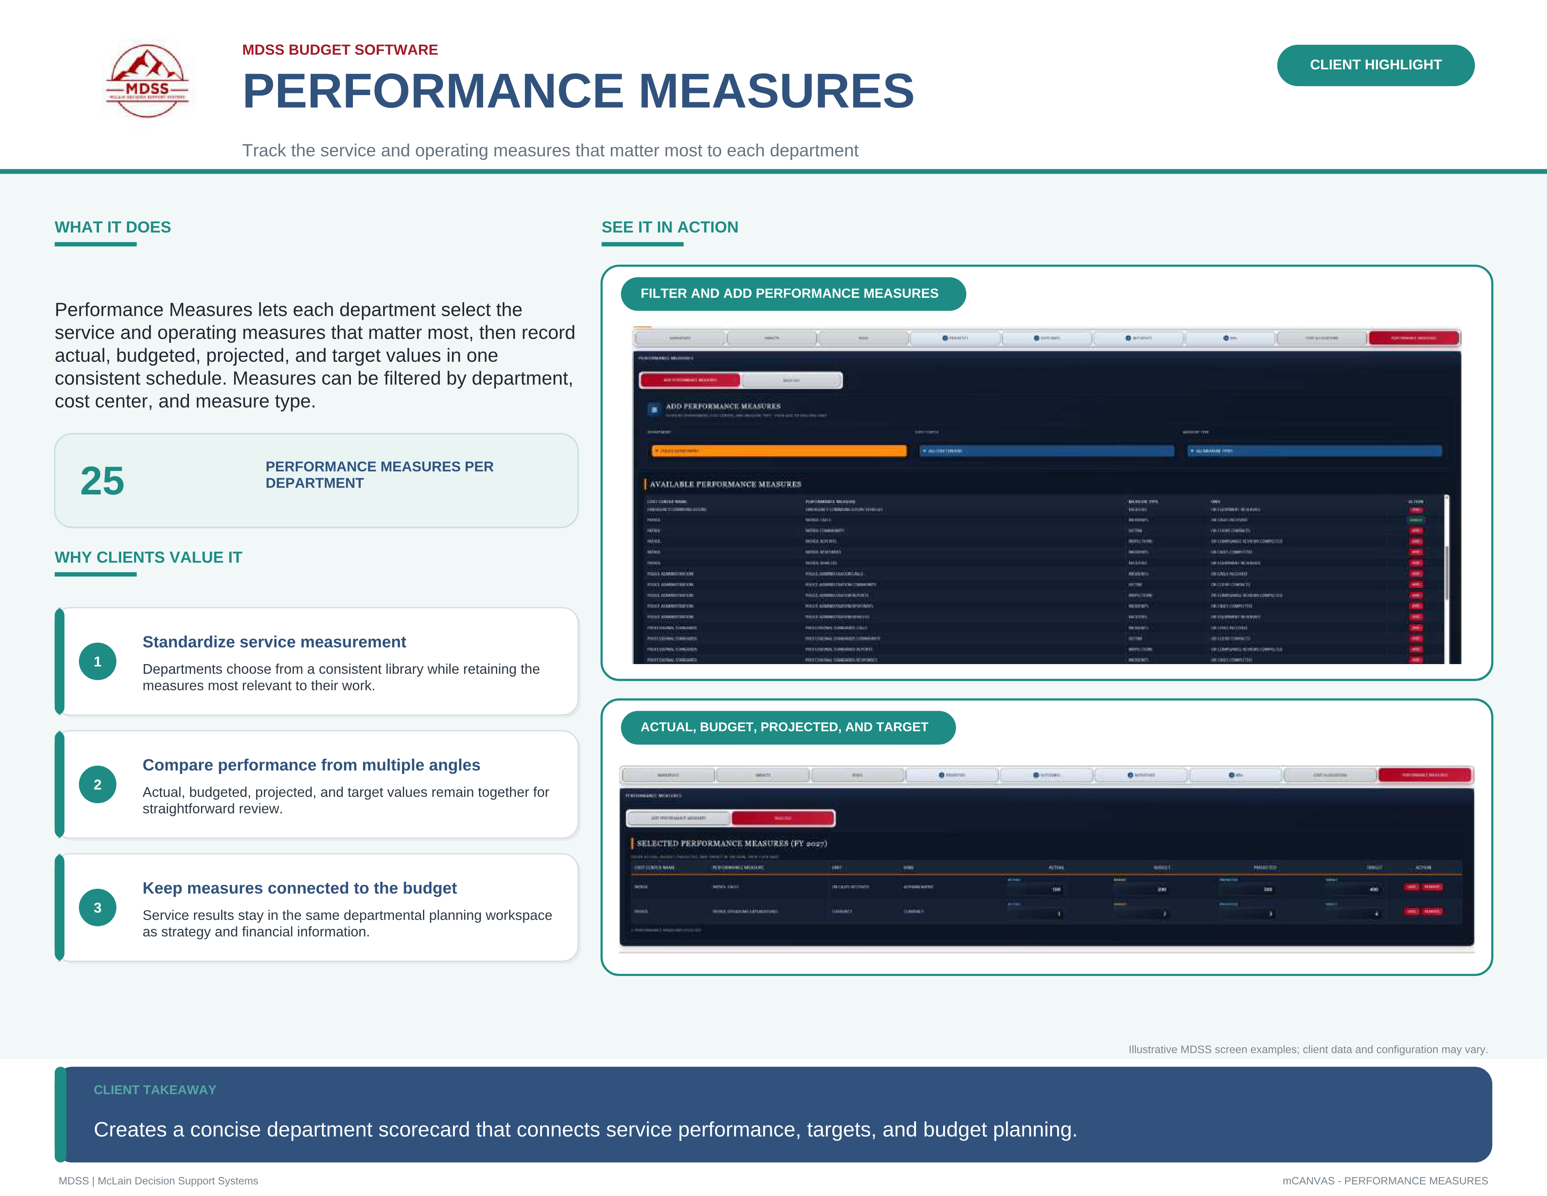
Task: Click the numbered circle 3 badge
Action: (x=98, y=908)
